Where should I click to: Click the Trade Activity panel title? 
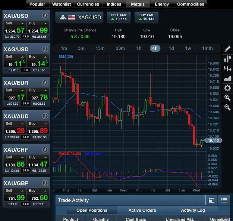pos(73,200)
